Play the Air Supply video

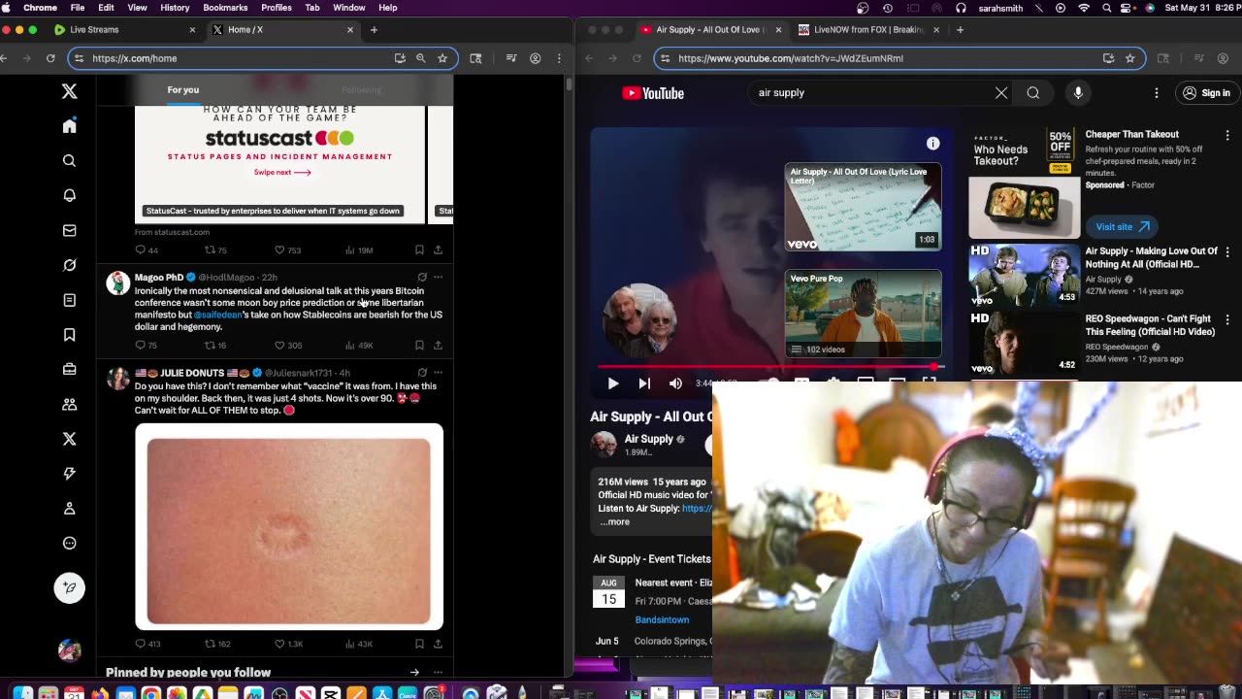pos(613,383)
